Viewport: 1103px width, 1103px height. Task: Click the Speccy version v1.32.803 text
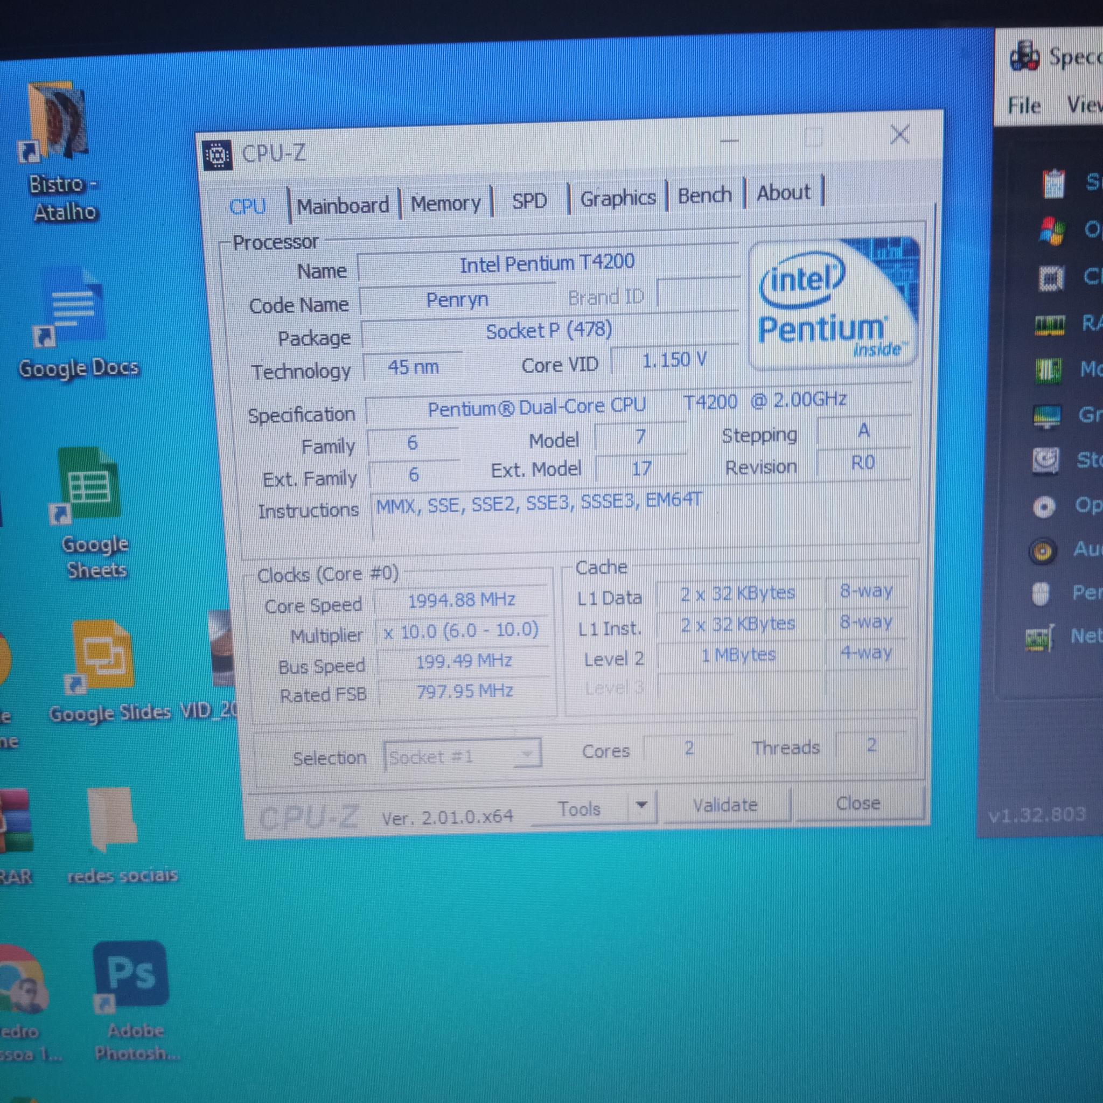click(x=1037, y=815)
